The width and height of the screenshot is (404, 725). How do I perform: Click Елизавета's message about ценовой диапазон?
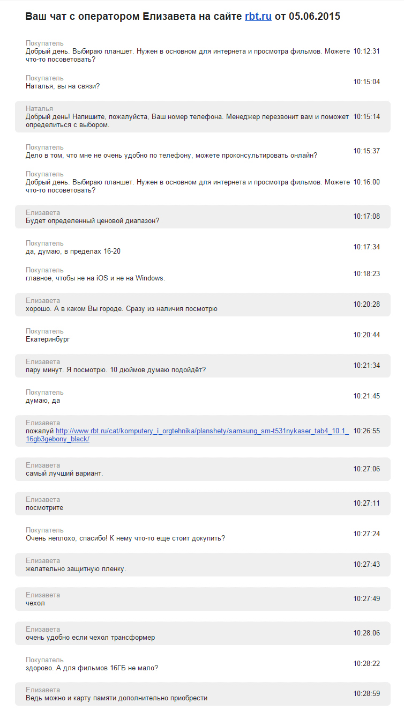[203, 217]
